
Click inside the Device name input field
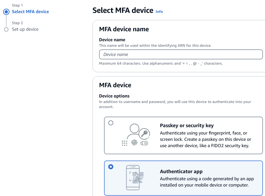tap(181, 54)
